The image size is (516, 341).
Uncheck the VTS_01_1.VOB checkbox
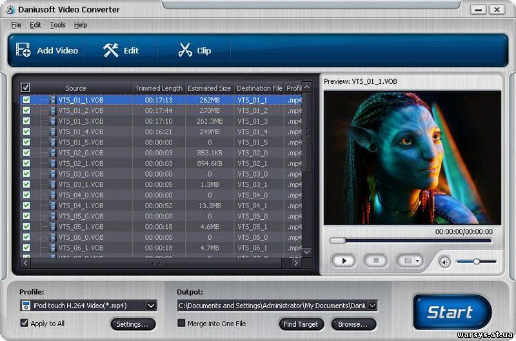coord(26,100)
